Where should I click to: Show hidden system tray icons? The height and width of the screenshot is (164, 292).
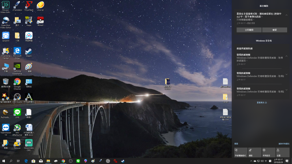[x=251, y=161]
